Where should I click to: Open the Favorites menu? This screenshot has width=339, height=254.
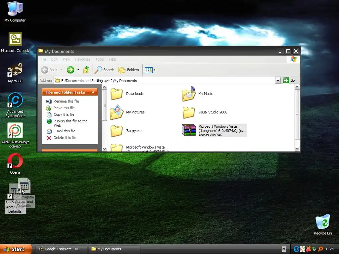82,59
